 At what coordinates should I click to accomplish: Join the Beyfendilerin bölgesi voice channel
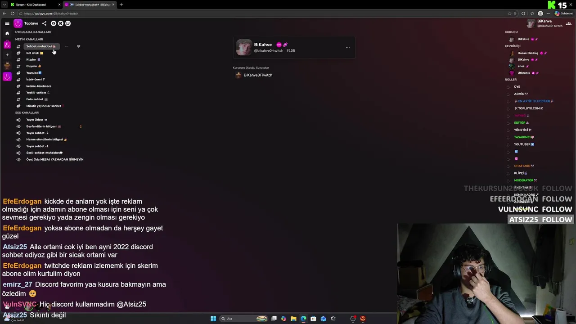pyautogui.click(x=43, y=126)
